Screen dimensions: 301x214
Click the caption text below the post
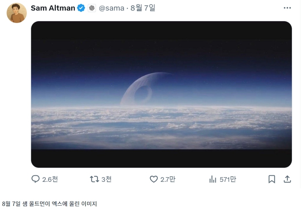(x=49, y=204)
